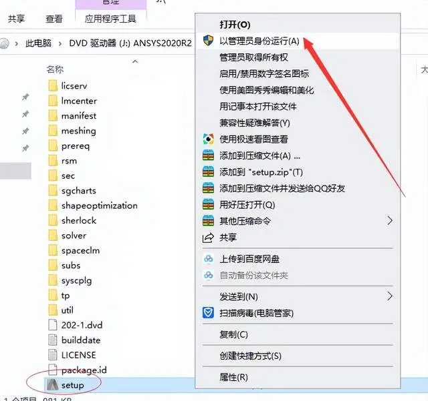Click the share icon next to 共享
The height and width of the screenshot is (401, 428).
[x=208, y=238]
